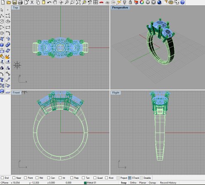Toggle Snap in the status bar
This screenshot has height=185, width=205.
[x=124, y=183]
